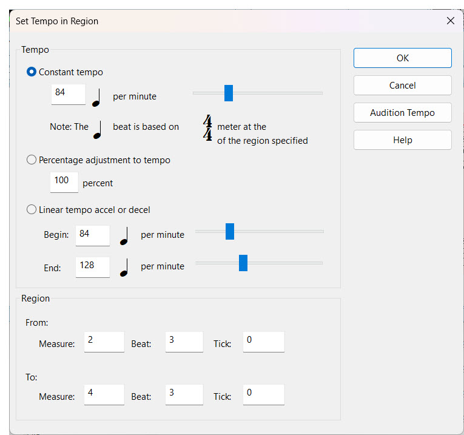Open Help for this dialog
The height and width of the screenshot is (435, 464).
[x=402, y=140]
